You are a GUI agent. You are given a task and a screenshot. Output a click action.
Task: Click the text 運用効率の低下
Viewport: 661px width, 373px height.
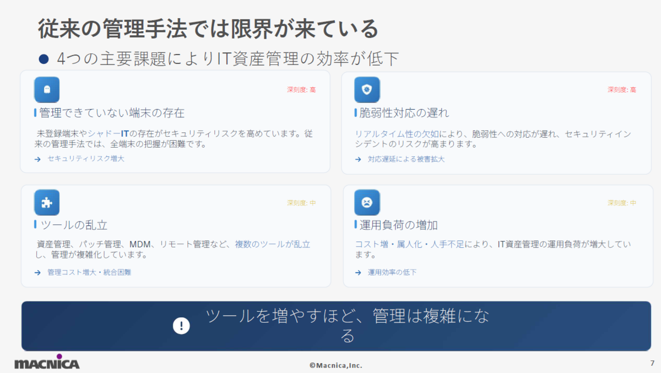[x=392, y=272]
